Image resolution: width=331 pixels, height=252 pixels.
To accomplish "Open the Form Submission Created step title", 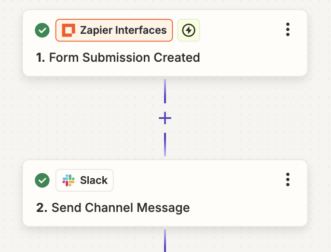I will [x=124, y=58].
